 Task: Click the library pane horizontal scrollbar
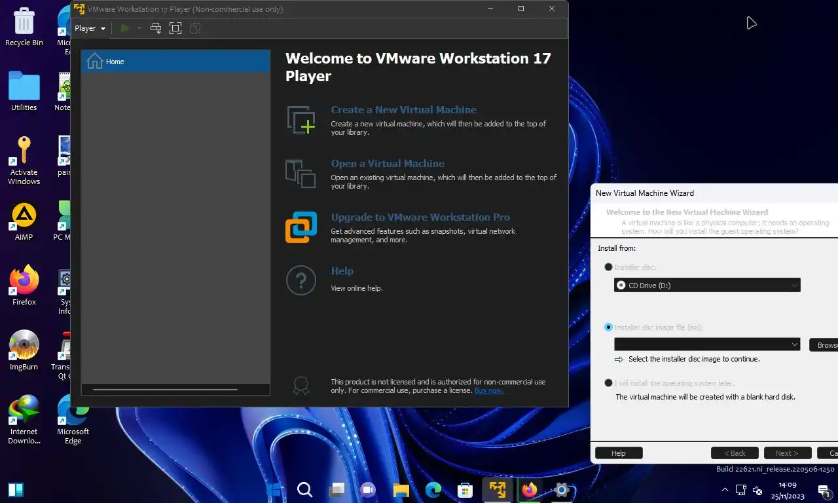click(165, 390)
